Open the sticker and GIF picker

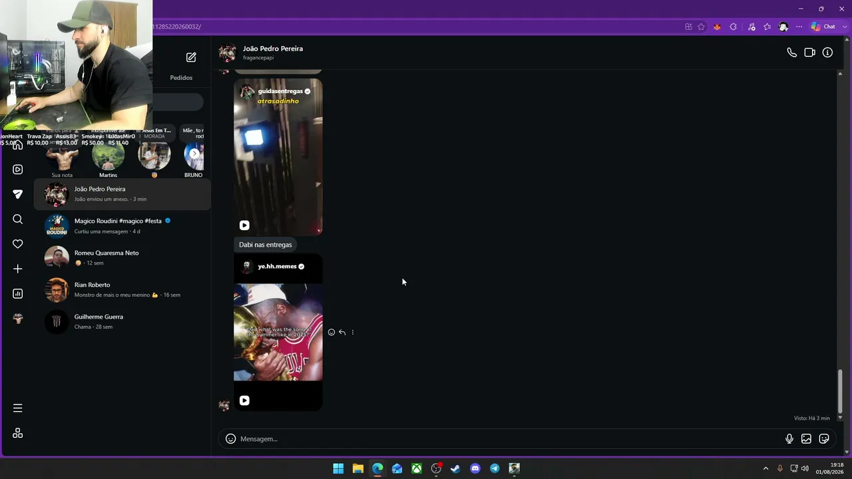(824, 439)
